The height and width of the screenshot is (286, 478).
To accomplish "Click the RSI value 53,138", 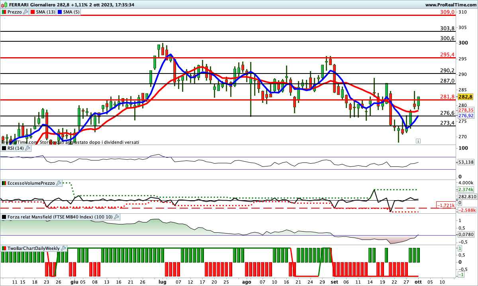I will click(465, 162).
